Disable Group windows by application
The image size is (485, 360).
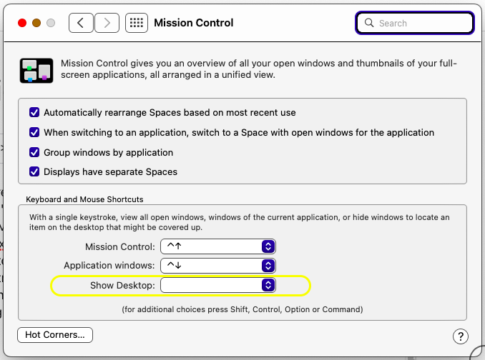click(x=34, y=152)
